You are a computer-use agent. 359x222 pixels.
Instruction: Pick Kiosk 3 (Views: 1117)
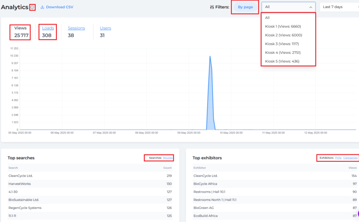pos(282,44)
